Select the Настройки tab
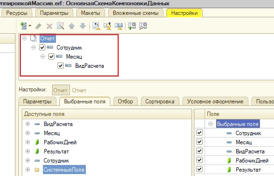Screen dimensions: 274x176 184,13
